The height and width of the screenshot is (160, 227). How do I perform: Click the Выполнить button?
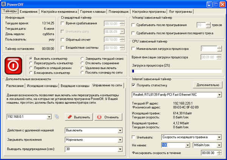pos(79,117)
